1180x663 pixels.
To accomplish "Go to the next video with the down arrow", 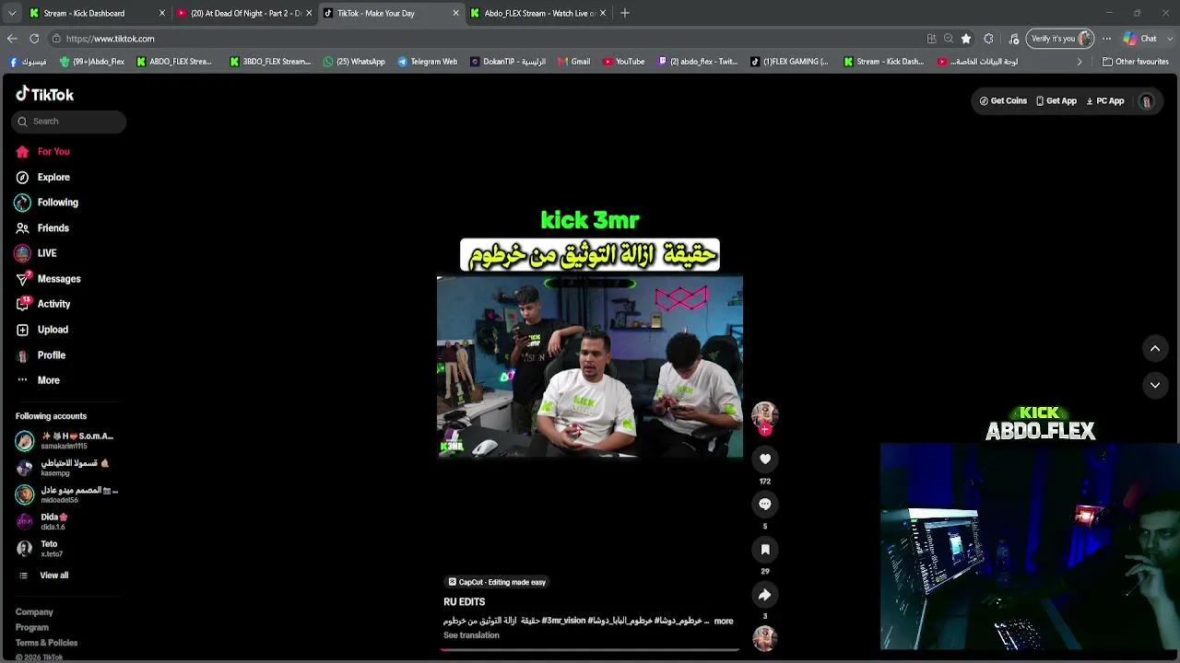I will click(1155, 385).
